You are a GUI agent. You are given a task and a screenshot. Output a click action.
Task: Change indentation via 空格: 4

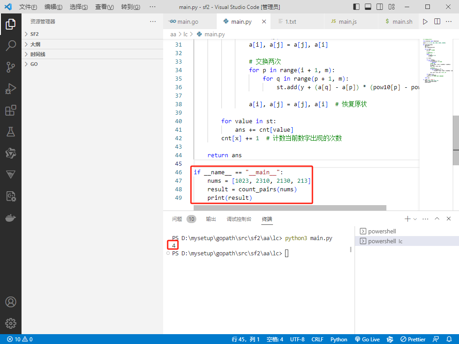(x=275, y=340)
